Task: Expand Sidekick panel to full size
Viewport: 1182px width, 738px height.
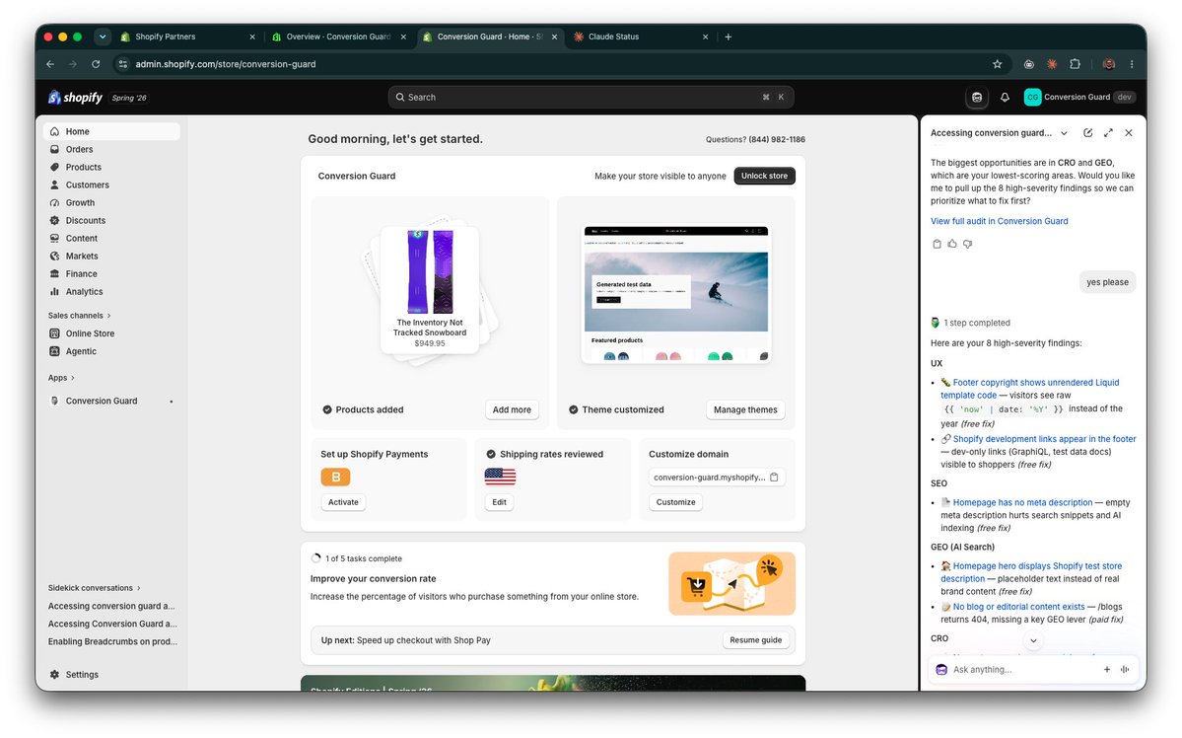Action: tap(1108, 133)
